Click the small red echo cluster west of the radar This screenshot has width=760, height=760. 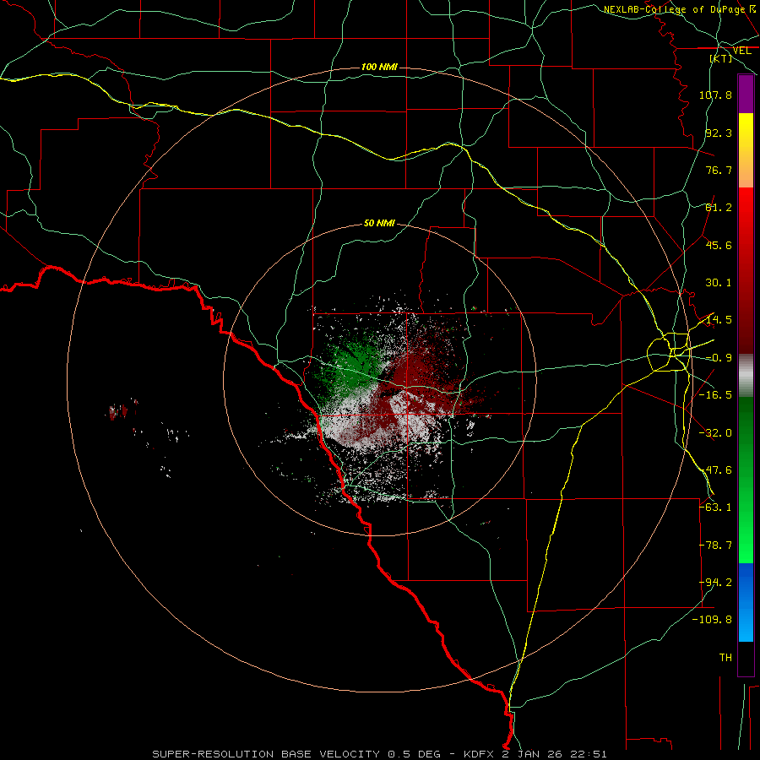point(117,412)
